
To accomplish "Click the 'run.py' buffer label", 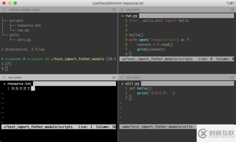I will [131, 16].
